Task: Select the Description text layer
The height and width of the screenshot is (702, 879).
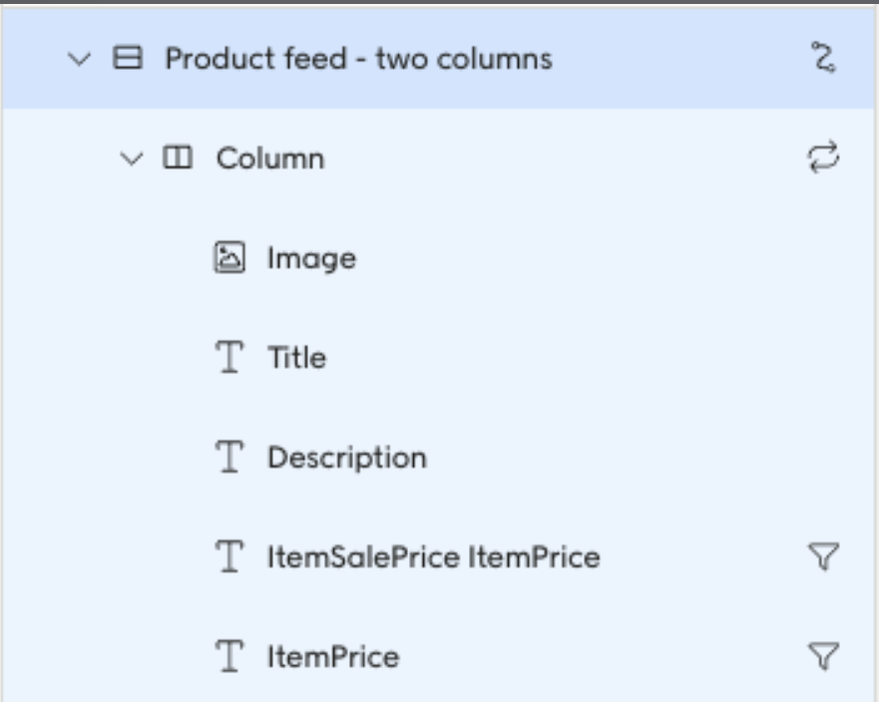Action: (346, 458)
